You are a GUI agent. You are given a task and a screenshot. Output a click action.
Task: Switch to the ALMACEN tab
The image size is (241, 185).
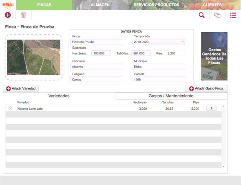coord(100,5)
